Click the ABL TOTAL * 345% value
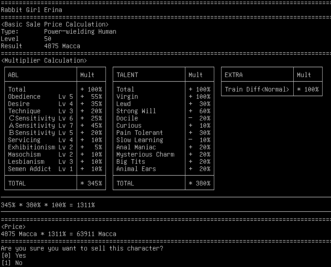 (x=91, y=183)
